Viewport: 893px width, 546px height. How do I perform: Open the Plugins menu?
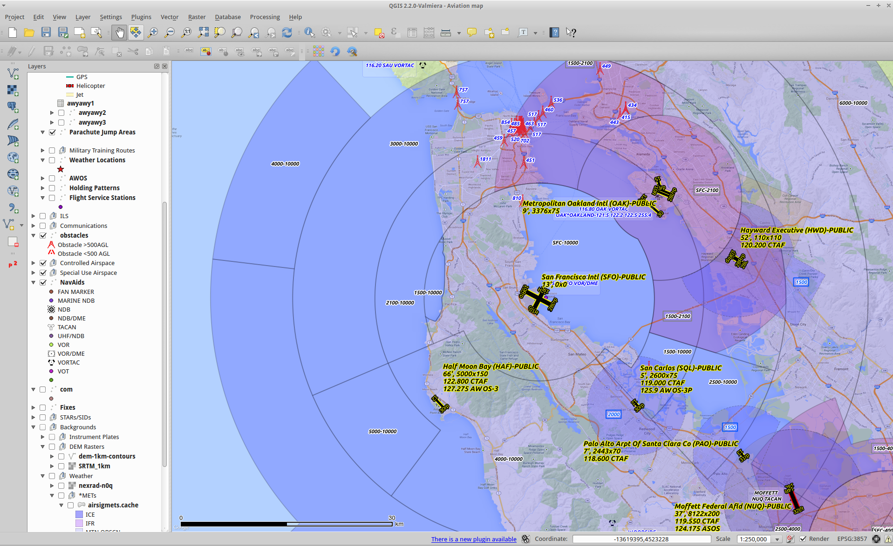pos(141,17)
